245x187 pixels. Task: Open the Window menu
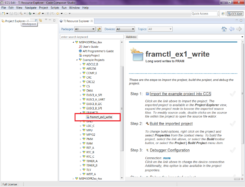point(74,8)
